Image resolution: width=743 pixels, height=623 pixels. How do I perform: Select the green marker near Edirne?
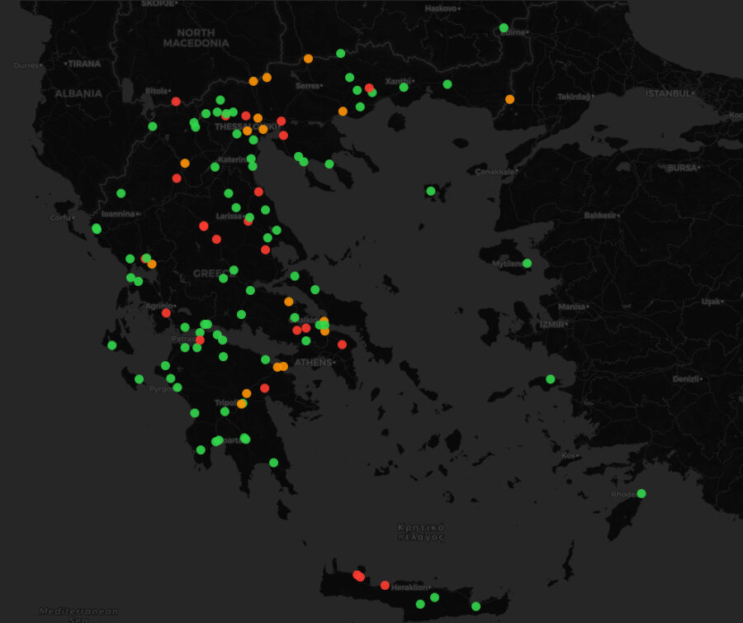pos(504,28)
